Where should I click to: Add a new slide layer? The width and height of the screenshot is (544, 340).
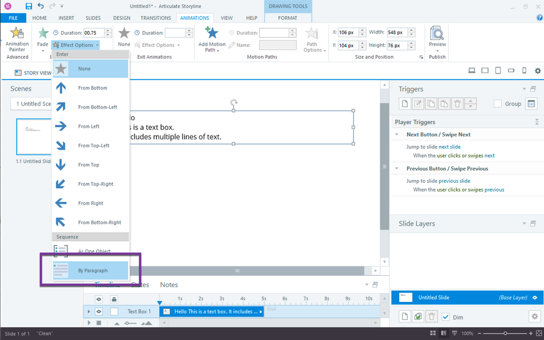[x=405, y=317]
